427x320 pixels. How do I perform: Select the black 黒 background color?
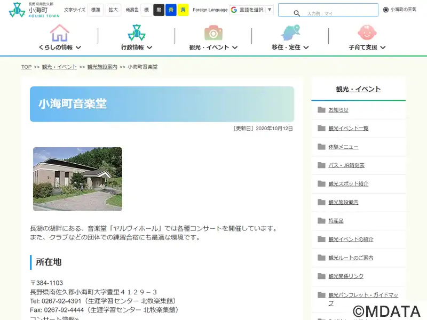pyautogui.click(x=159, y=10)
